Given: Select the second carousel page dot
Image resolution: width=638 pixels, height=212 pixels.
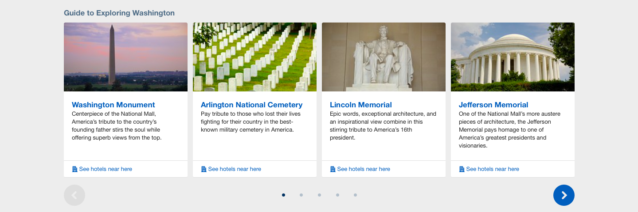Looking at the screenshot, I should [x=301, y=195].
